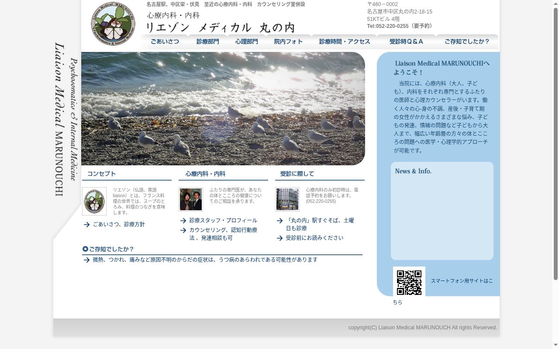Click the コンセプト section heading
The width and height of the screenshot is (559, 349).
pos(101,174)
